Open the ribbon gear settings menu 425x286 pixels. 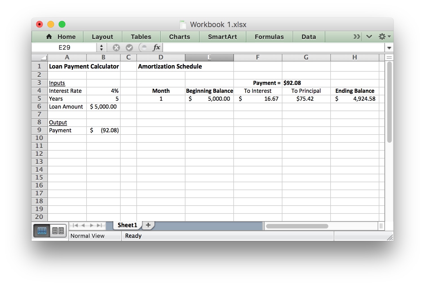pyautogui.click(x=384, y=37)
